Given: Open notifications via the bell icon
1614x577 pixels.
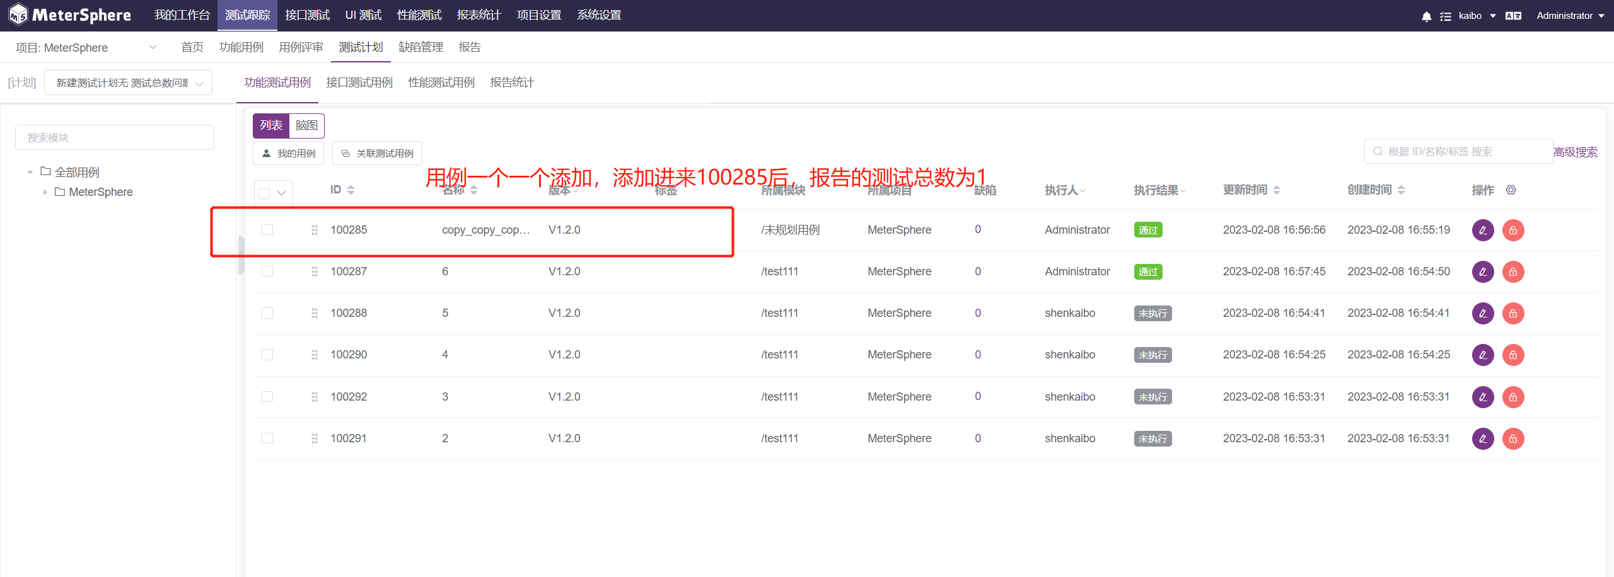Looking at the screenshot, I should click(1425, 15).
